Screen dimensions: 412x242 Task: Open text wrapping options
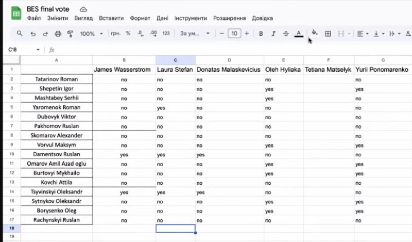point(394,34)
